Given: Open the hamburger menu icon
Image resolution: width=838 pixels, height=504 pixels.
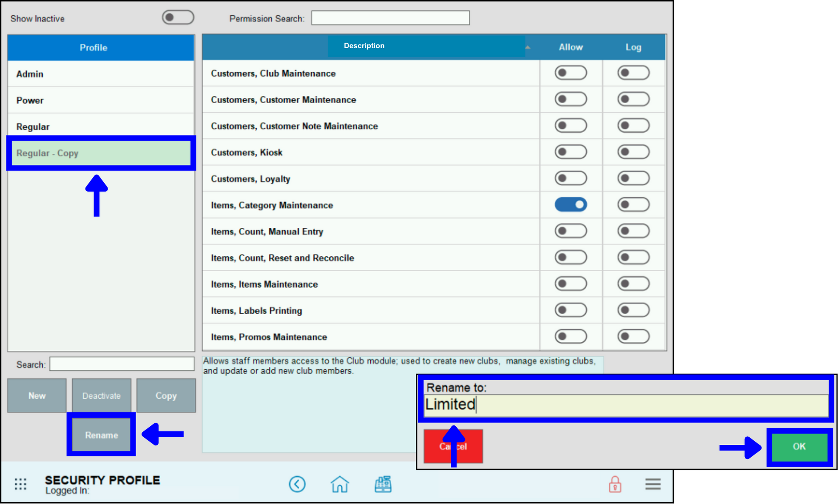Looking at the screenshot, I should click(x=652, y=484).
